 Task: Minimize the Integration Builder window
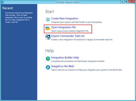coord(122,2)
